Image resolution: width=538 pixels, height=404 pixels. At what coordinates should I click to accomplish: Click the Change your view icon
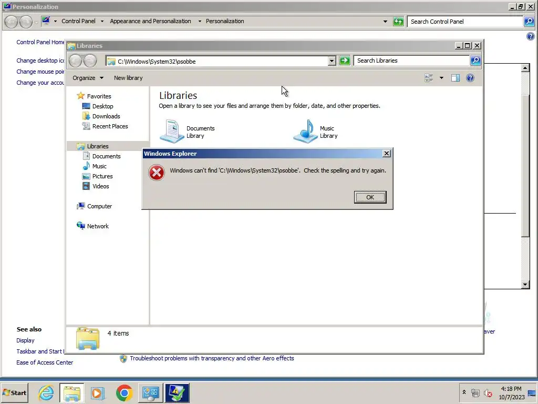pyautogui.click(x=429, y=78)
